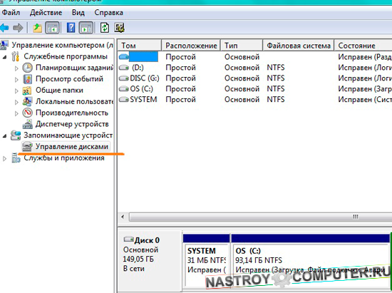Click the view settings checklist toolbar icon
The height and width of the screenshot is (293, 392).
tap(119, 28)
